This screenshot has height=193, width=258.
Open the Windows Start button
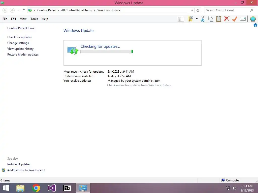[x=6, y=188]
